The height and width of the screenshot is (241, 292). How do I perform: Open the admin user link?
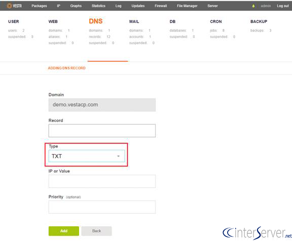(x=266, y=6)
